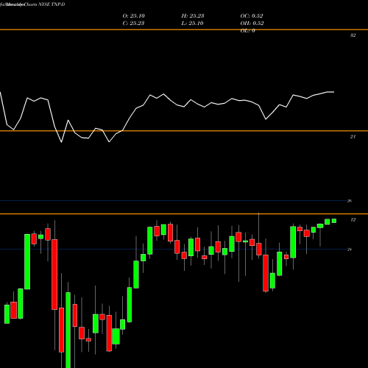Image resolution: width=368 pixels, height=368 pixels.
Task: Select the high value 'H: 25.23'
Action: click(193, 16)
